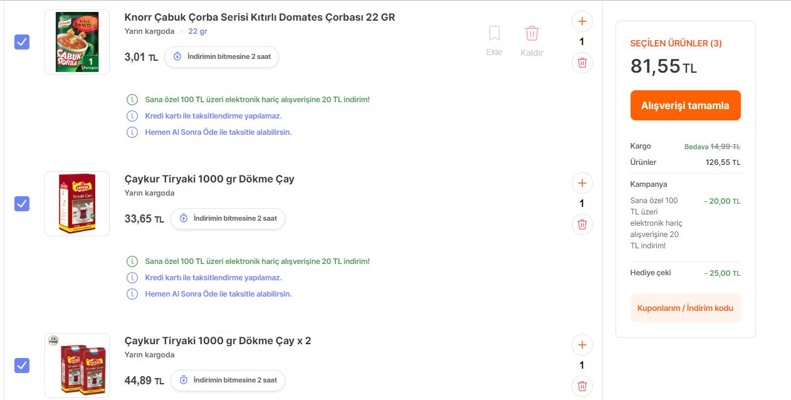Click the 22 gr variant link
Screen dimensions: 791x400
click(198, 31)
